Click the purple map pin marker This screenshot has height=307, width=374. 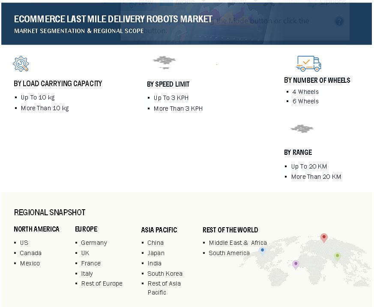point(295,264)
